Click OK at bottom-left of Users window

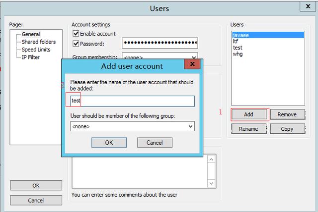pos(36,185)
